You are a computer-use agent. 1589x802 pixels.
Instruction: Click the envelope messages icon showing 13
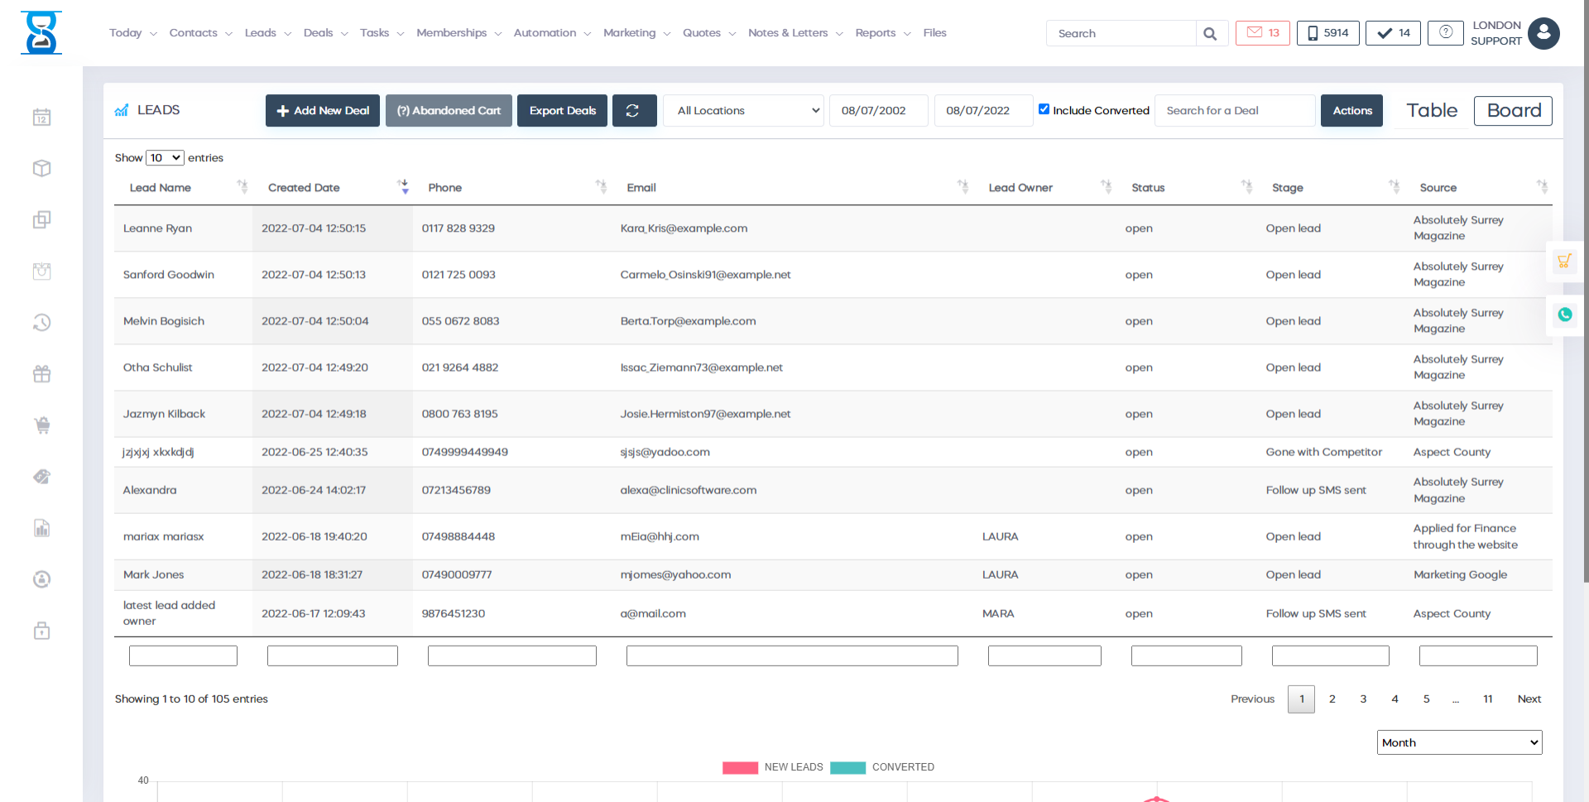[x=1262, y=33]
